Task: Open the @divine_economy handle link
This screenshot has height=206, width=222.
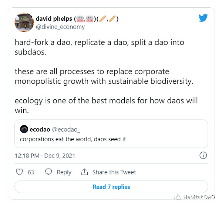Action: point(60,27)
